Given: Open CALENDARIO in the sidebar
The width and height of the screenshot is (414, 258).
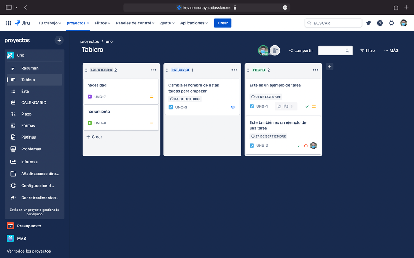Looking at the screenshot, I should pyautogui.click(x=34, y=103).
